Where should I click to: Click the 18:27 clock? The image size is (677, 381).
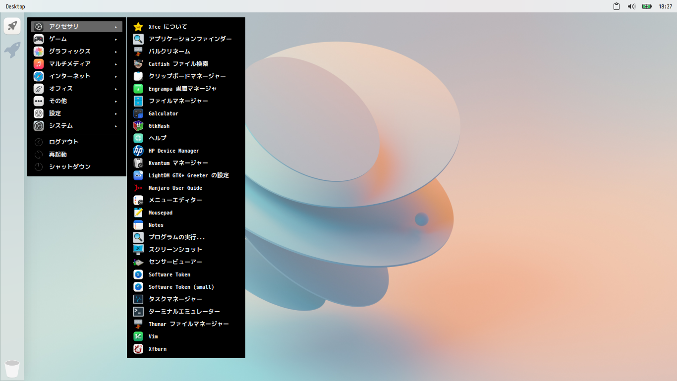(665, 6)
